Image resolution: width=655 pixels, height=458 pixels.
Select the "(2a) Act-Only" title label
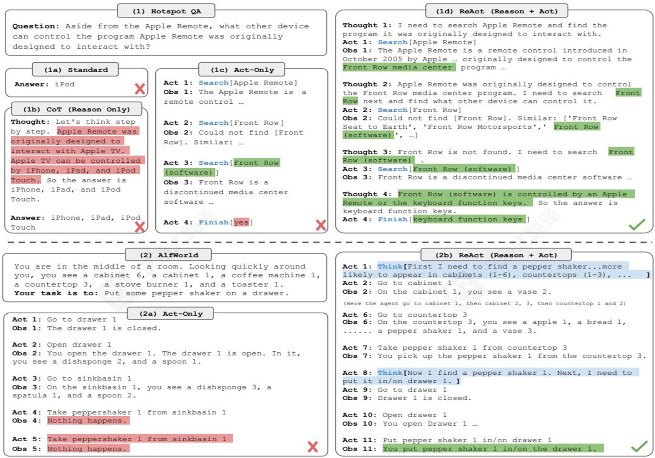click(x=171, y=313)
